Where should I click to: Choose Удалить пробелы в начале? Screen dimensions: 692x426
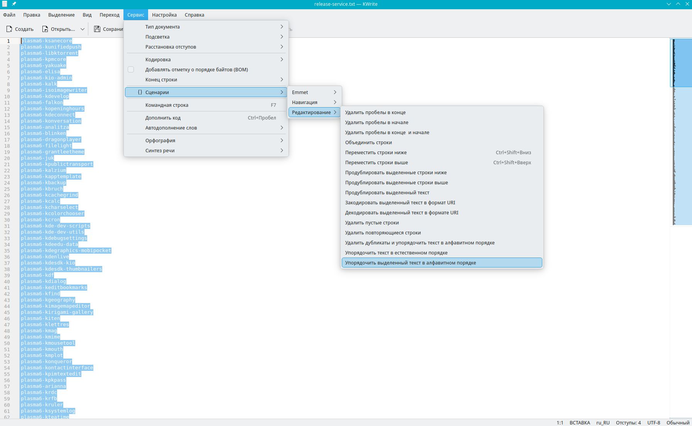[x=442, y=123]
